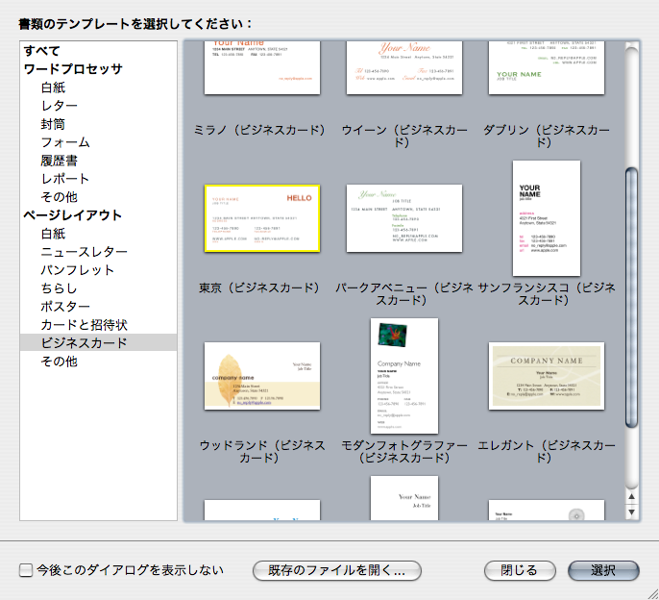Select すべて in the category list
The width and height of the screenshot is (659, 600).
(x=42, y=50)
